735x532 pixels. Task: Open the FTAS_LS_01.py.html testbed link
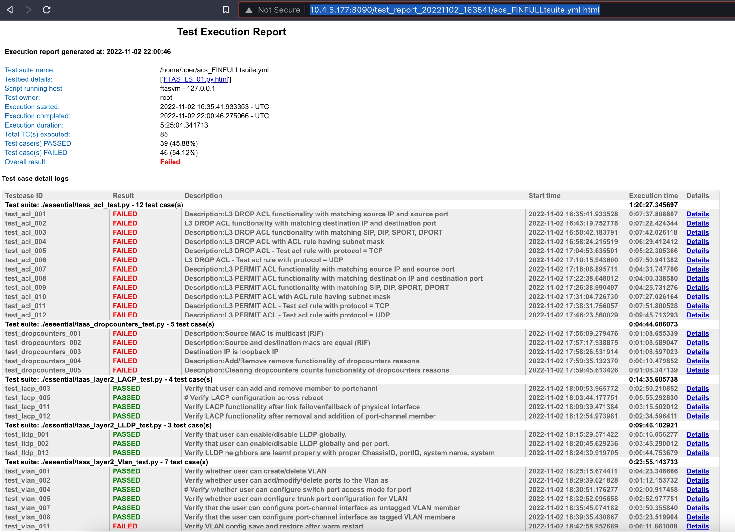196,79
